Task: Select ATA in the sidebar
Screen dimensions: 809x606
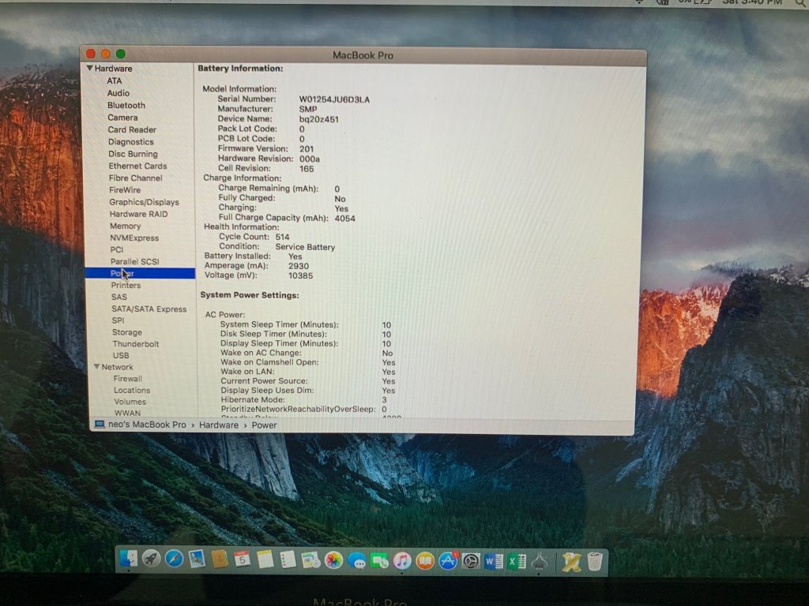Action: [115, 81]
